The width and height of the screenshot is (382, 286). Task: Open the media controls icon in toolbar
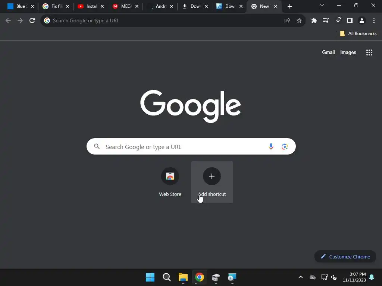[326, 21]
